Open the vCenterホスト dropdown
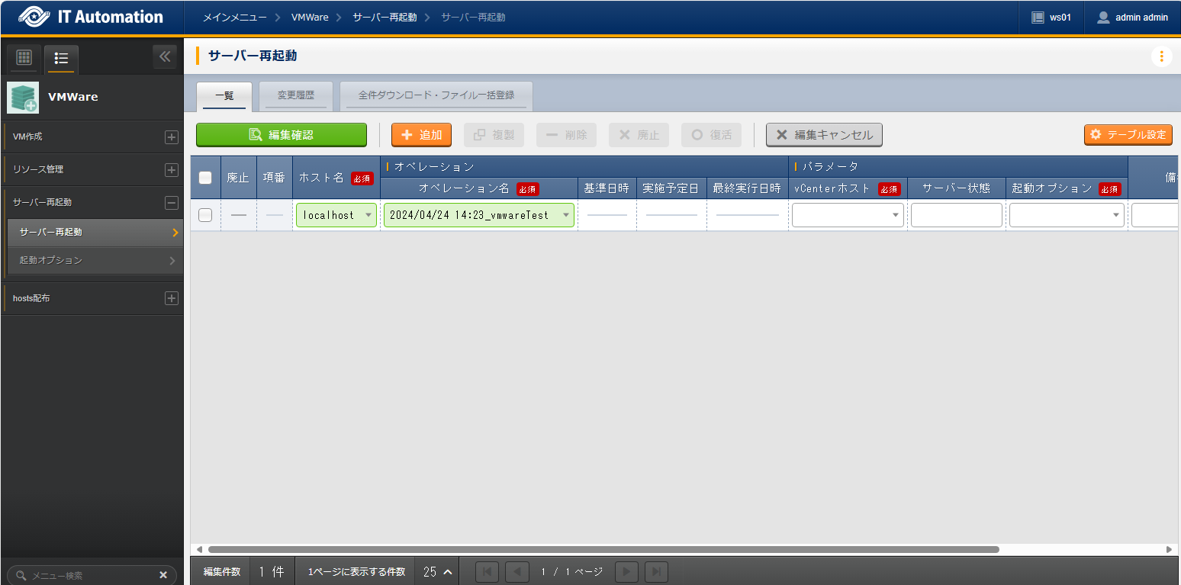 [x=848, y=215]
